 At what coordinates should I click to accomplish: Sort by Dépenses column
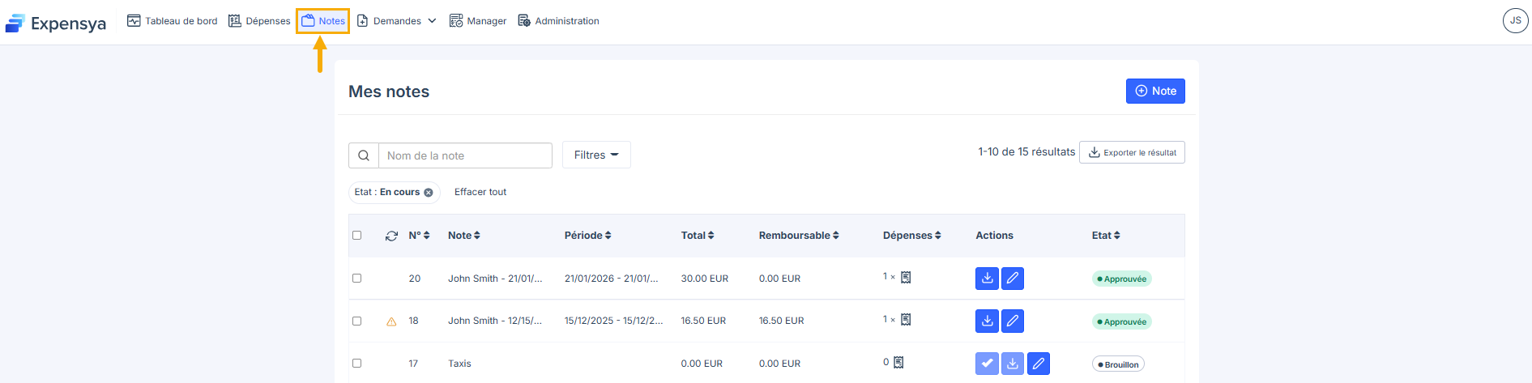912,236
